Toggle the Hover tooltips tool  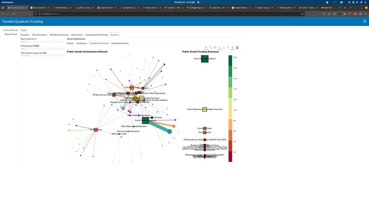[232, 47]
